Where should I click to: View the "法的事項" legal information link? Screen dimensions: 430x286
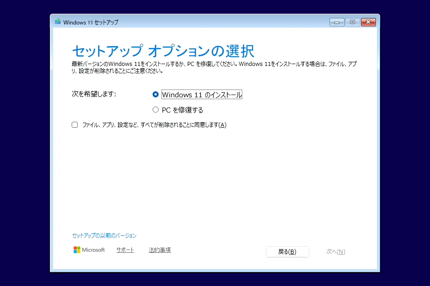pyautogui.click(x=160, y=250)
